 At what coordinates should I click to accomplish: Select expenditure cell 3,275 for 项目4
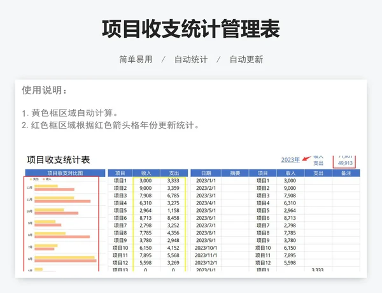tap(173, 203)
